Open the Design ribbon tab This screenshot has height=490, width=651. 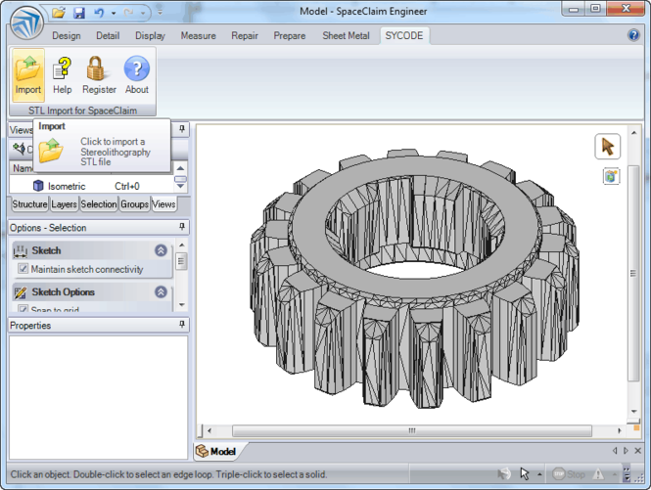pos(67,36)
